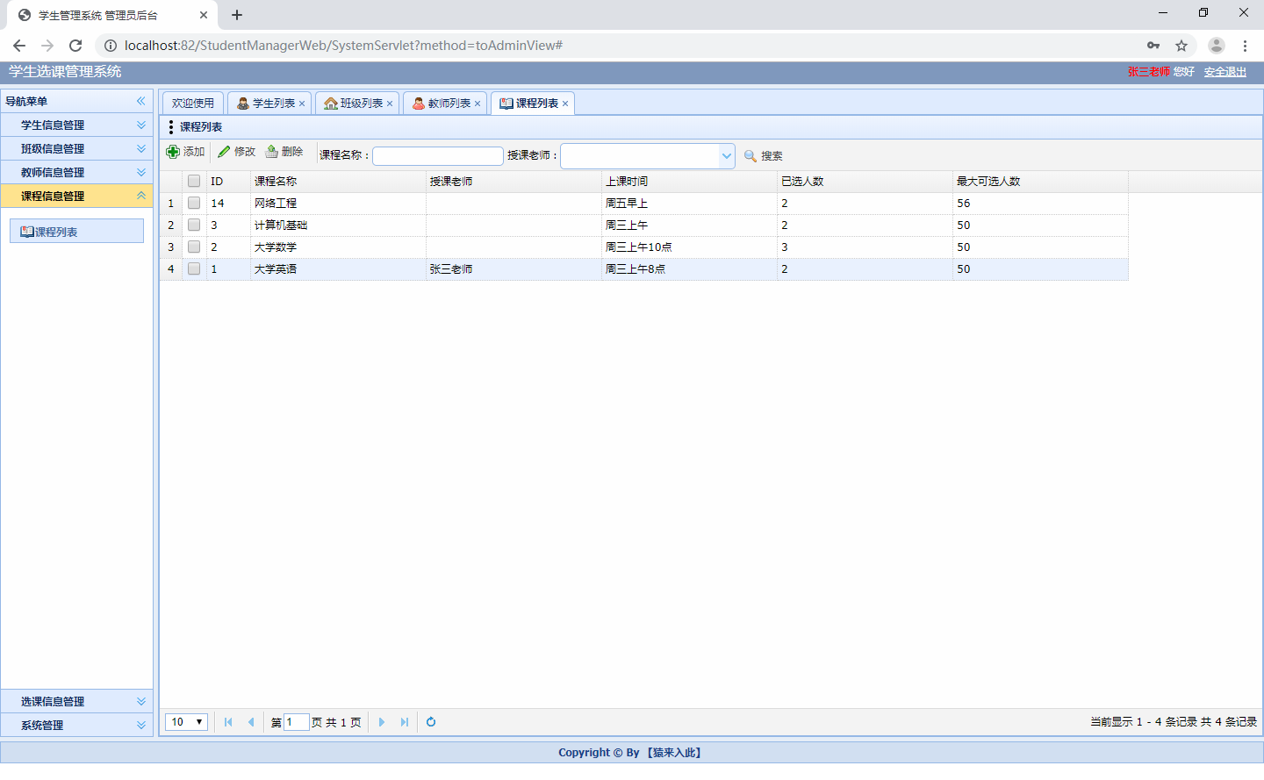Open the 授课老师 dropdown arrow
This screenshot has height=780, width=1264.
727,156
